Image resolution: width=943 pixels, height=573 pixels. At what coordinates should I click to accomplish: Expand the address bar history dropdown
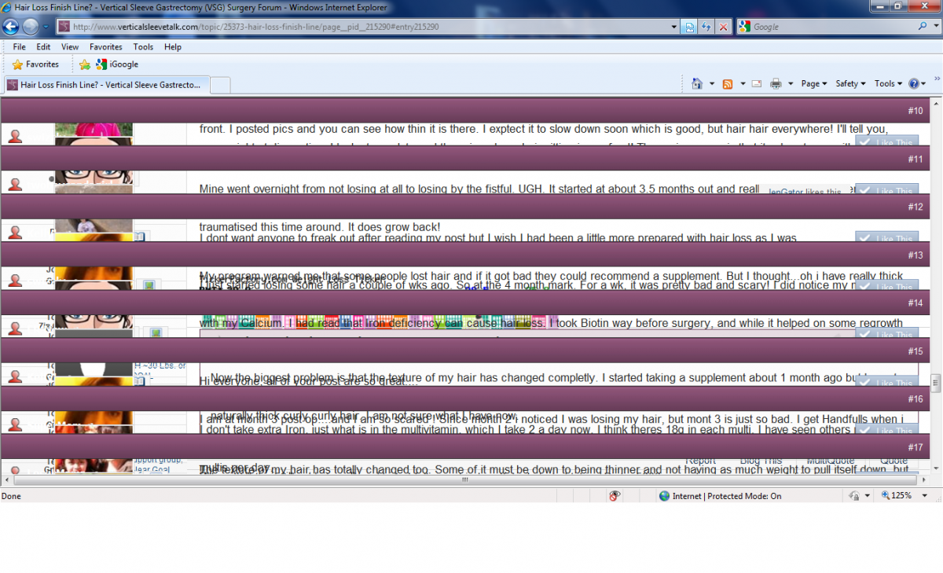tap(673, 27)
